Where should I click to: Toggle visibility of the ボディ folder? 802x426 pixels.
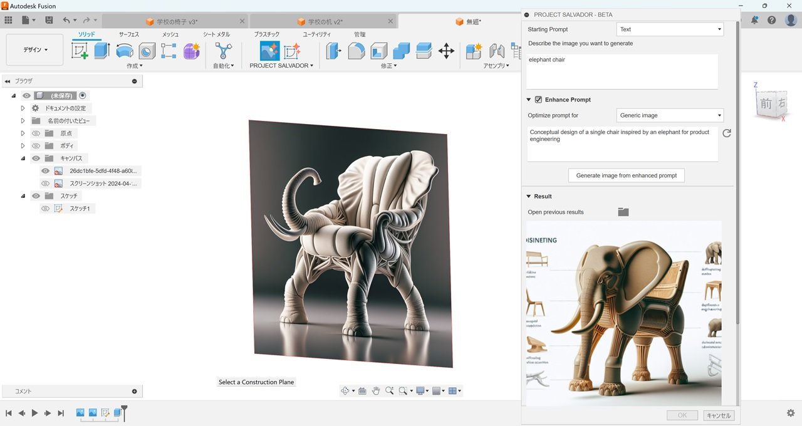coord(36,145)
